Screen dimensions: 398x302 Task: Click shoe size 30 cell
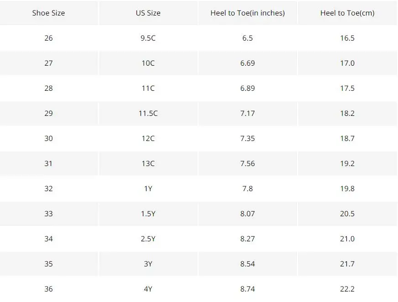48,139
